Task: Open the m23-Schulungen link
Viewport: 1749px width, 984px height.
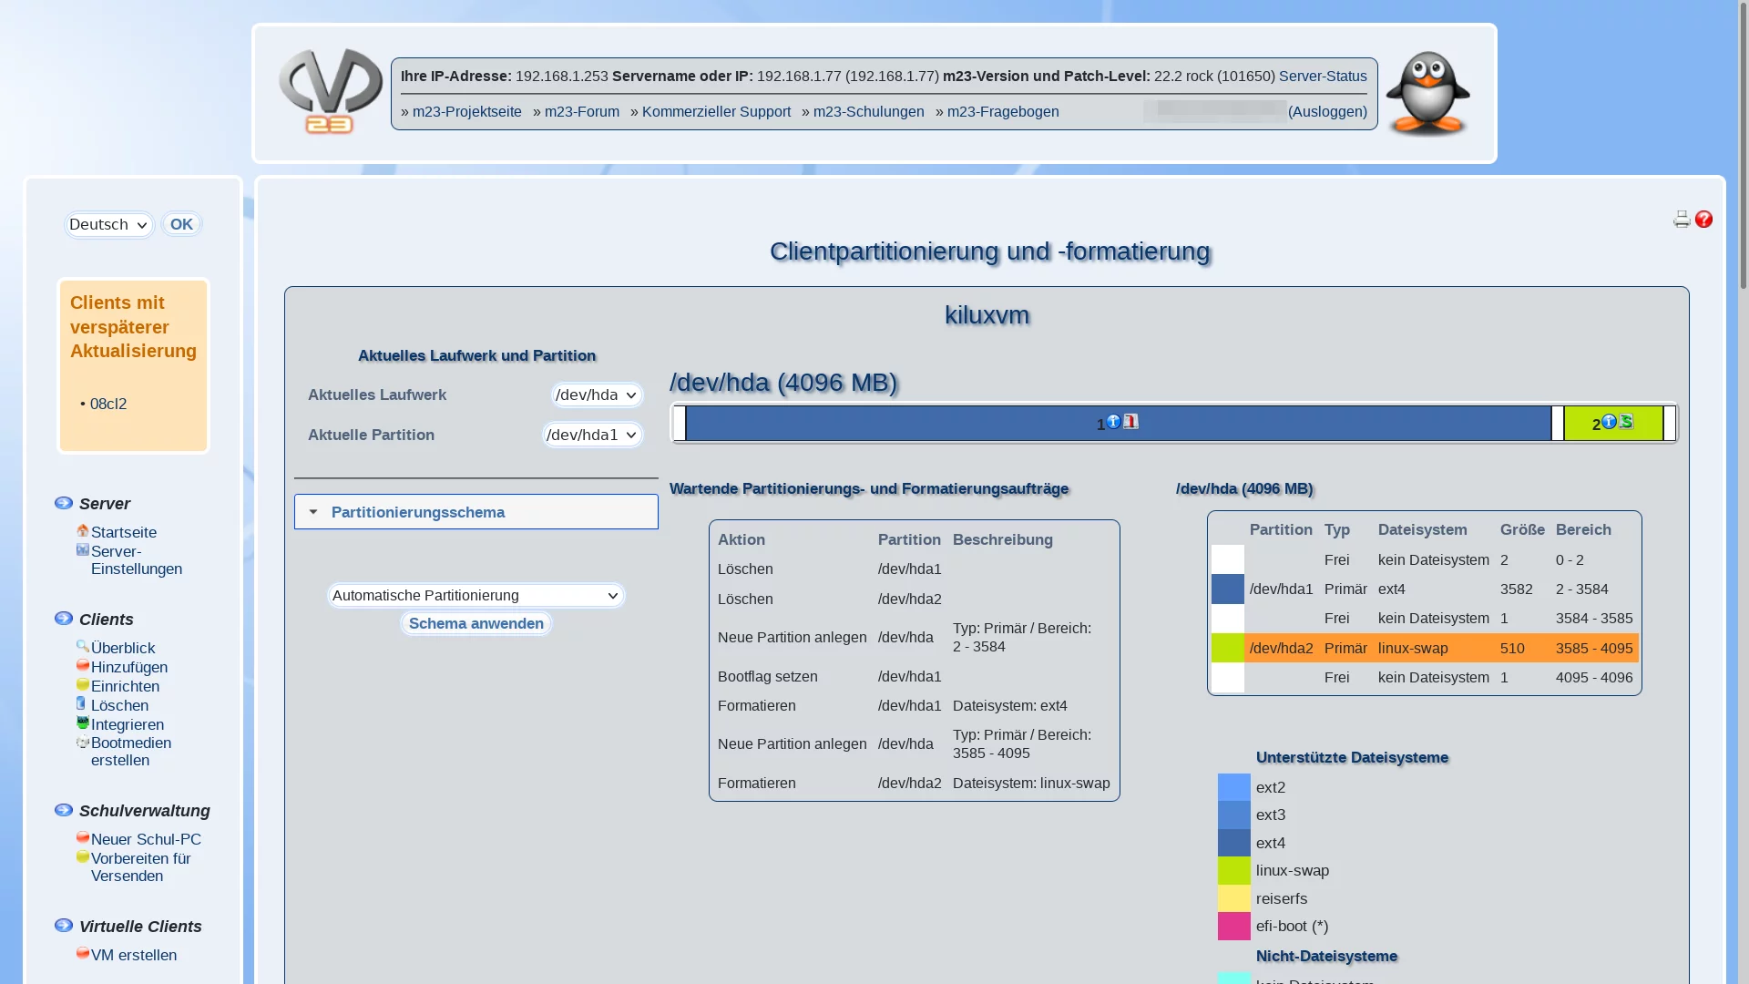Action: click(869, 112)
